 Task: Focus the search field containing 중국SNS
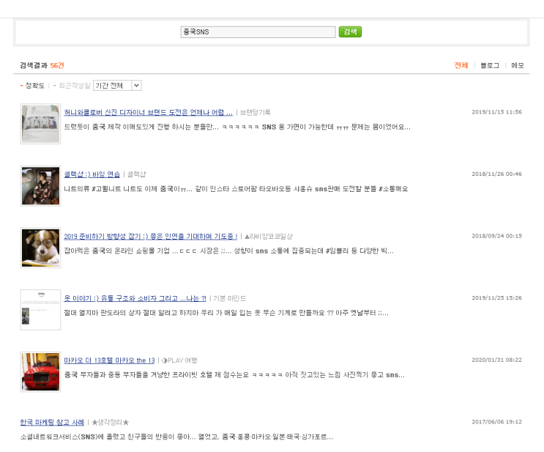coord(258,32)
